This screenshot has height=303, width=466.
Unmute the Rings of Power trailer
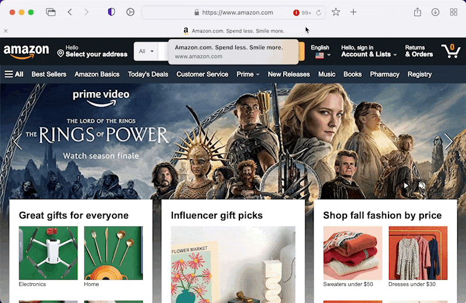click(x=422, y=185)
